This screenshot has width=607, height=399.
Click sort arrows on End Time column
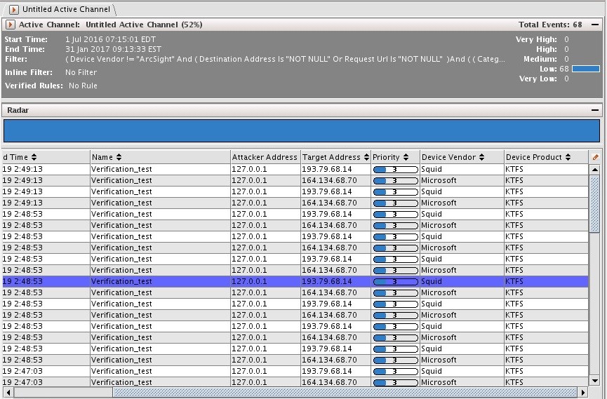point(34,157)
